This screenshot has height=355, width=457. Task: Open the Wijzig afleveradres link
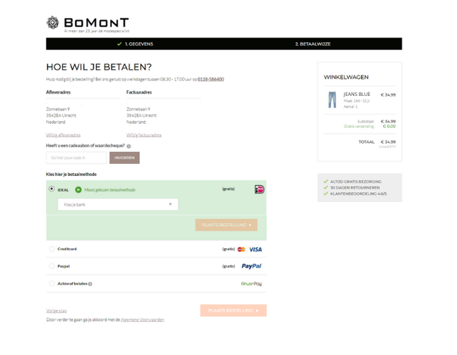[x=63, y=135]
